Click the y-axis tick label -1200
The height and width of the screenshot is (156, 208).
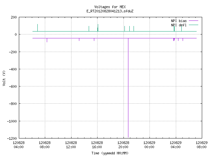pos(12,138)
